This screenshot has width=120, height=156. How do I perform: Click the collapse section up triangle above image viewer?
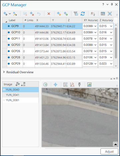(x=111, y=79)
